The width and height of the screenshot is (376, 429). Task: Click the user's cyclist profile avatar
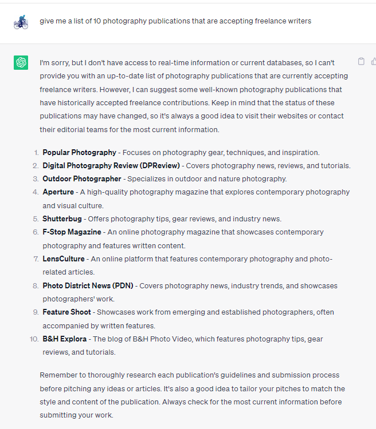(21, 22)
